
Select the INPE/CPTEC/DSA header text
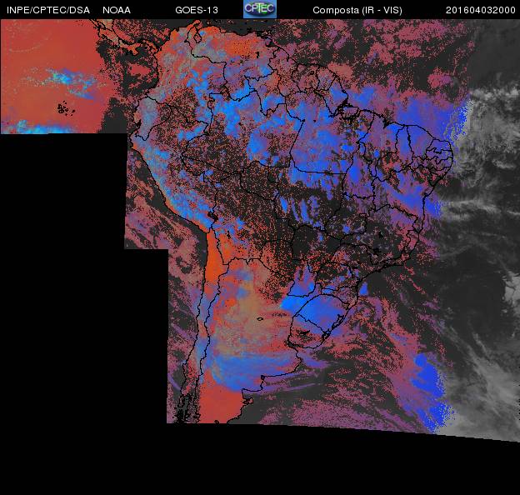tap(48, 10)
